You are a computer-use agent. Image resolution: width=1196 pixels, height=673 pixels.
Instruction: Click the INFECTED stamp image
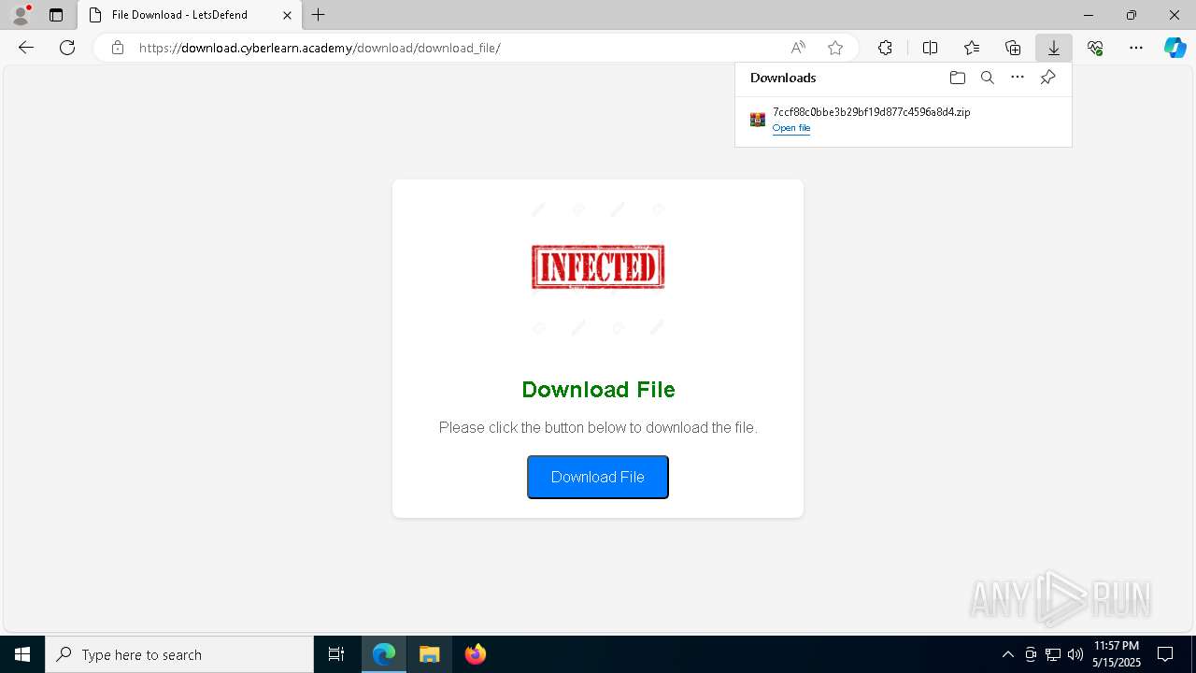(x=598, y=267)
